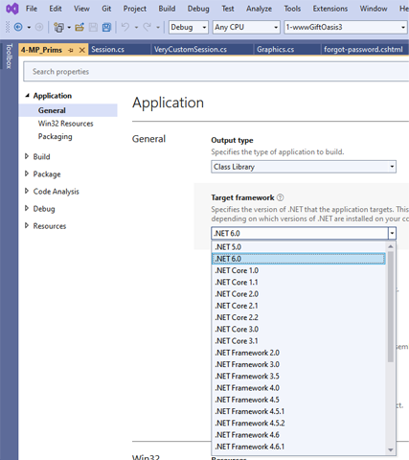This screenshot has height=460, width=409.
Task: Choose .NET Framework 2.0
Action: [299, 353]
